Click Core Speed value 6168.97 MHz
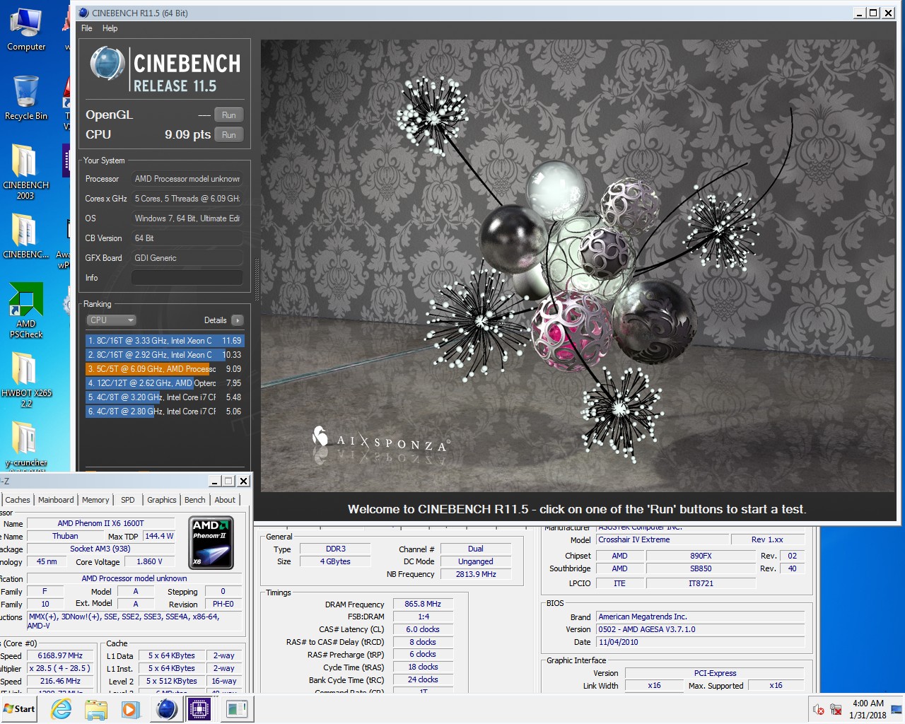The height and width of the screenshot is (724, 905). click(x=60, y=656)
